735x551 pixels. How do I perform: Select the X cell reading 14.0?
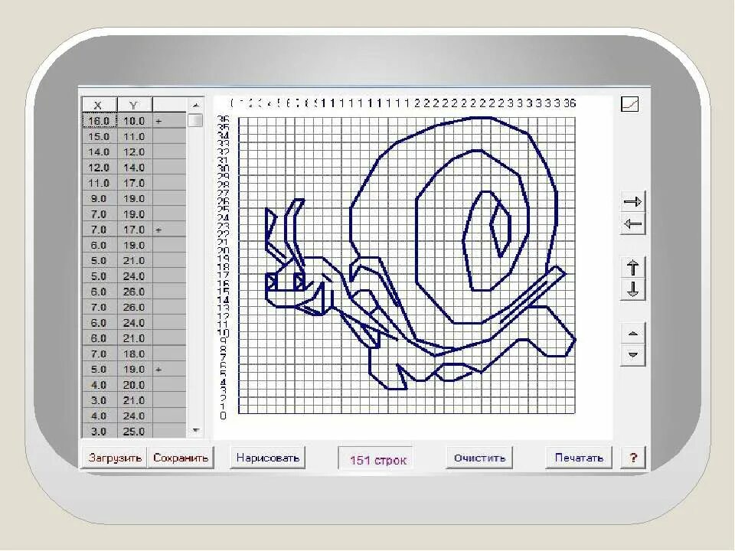point(100,152)
